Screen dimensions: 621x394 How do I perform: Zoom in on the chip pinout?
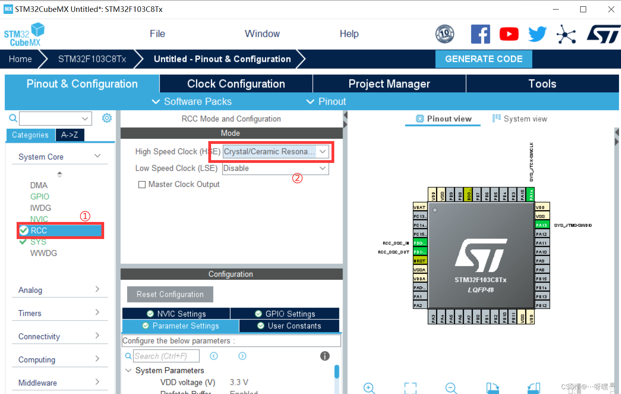coord(369,388)
